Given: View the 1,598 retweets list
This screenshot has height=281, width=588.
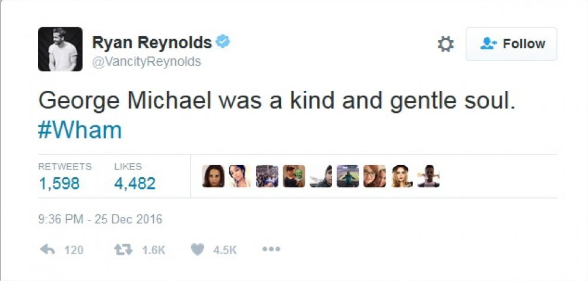Looking at the screenshot, I should click(59, 184).
